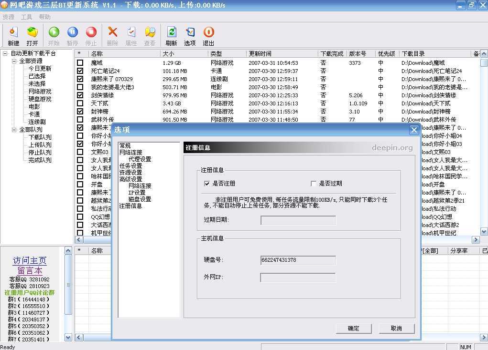Collapse the 全部队列 tree node
Image resolution: width=488 pixels, height=350 pixels.
coord(13,130)
